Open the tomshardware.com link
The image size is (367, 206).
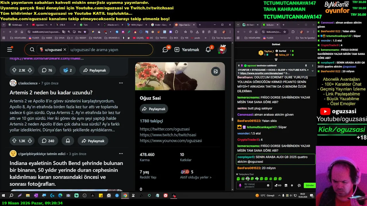[x=47, y=58]
